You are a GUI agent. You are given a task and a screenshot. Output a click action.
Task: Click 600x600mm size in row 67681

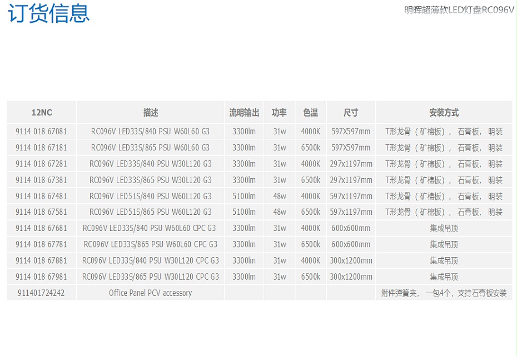(x=351, y=228)
